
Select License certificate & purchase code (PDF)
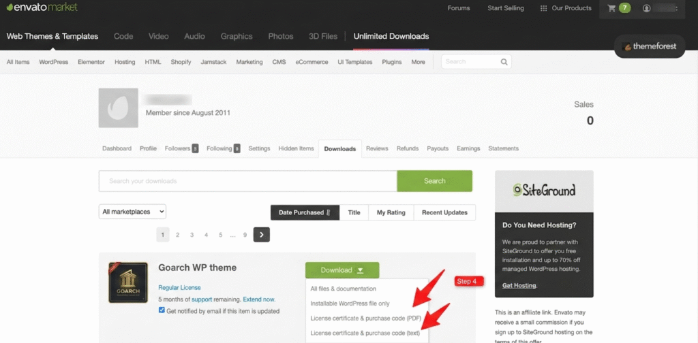tap(367, 318)
